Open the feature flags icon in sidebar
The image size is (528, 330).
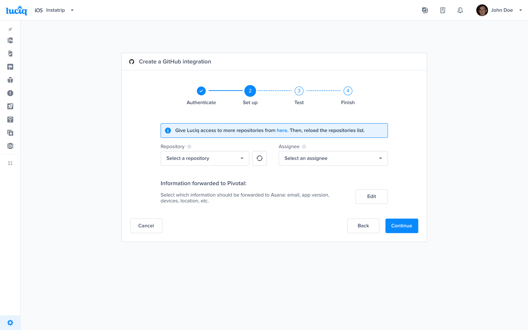coord(10,67)
